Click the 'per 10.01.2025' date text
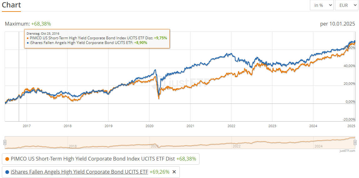 tap(337, 24)
